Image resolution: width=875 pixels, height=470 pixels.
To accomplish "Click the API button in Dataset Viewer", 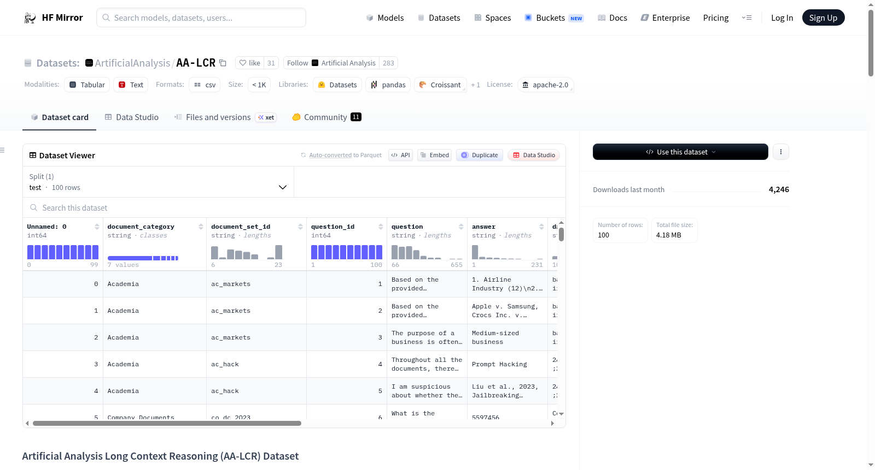I will [x=400, y=155].
